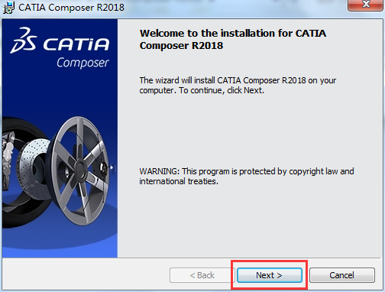Click the grayed-out Back button
The image size is (385, 292).
(202, 275)
